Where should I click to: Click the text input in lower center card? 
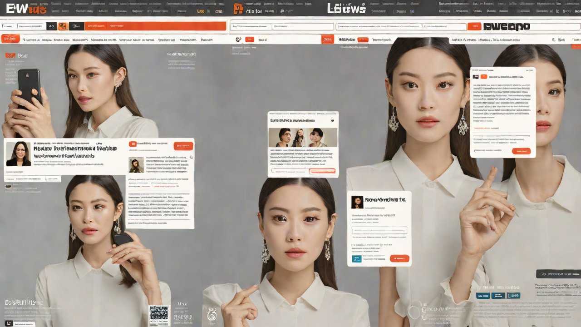(x=379, y=230)
